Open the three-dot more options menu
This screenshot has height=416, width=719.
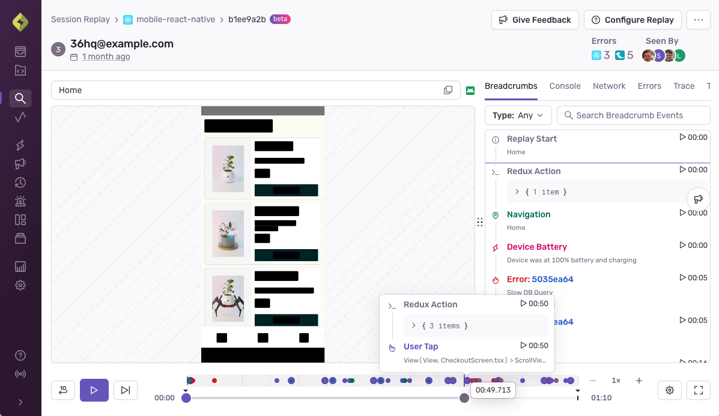(699, 20)
